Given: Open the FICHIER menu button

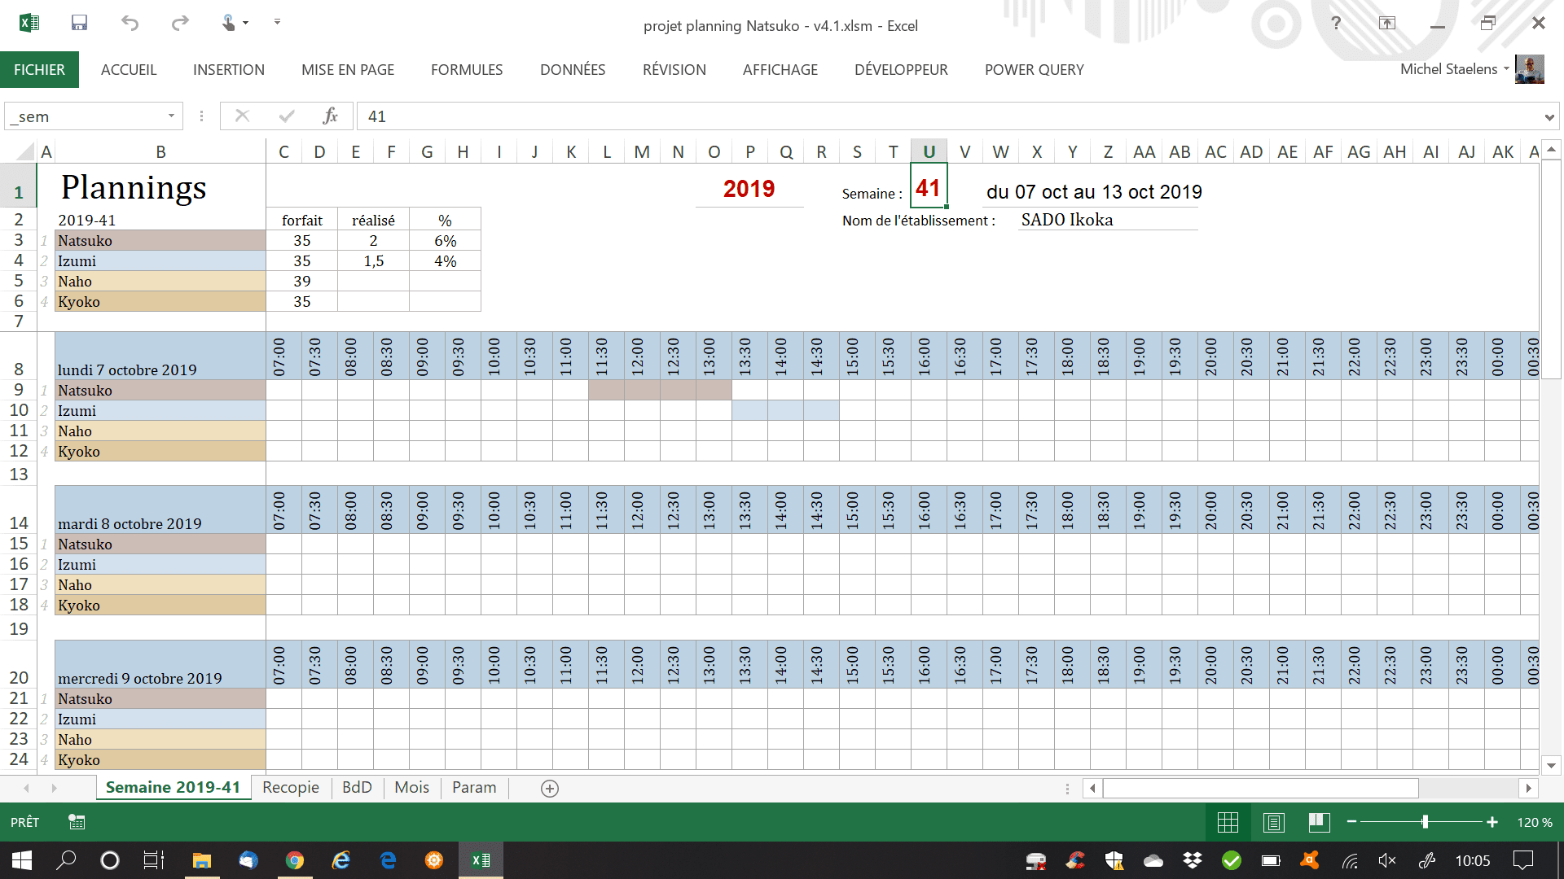Looking at the screenshot, I should click(39, 70).
